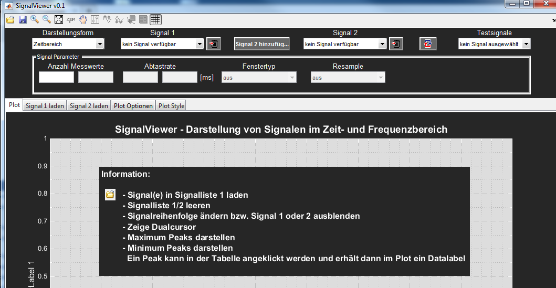Enable the pan hand tool
Screen dimensions: 556x288
point(83,19)
